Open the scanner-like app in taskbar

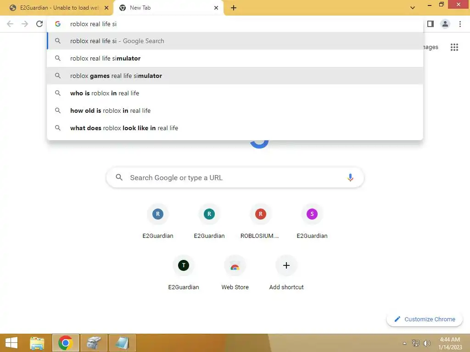click(94, 343)
